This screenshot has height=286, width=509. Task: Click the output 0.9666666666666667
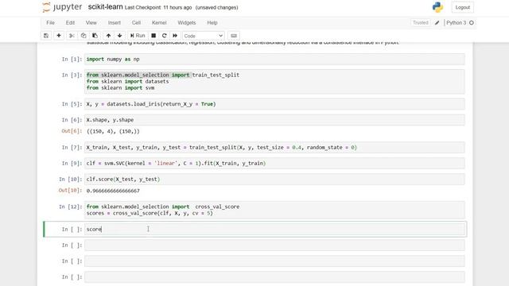(x=113, y=191)
